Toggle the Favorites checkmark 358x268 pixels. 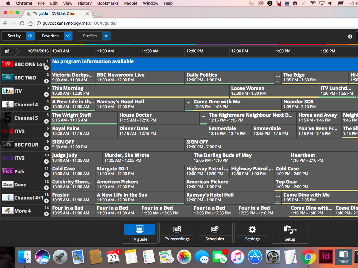[x=68, y=36]
